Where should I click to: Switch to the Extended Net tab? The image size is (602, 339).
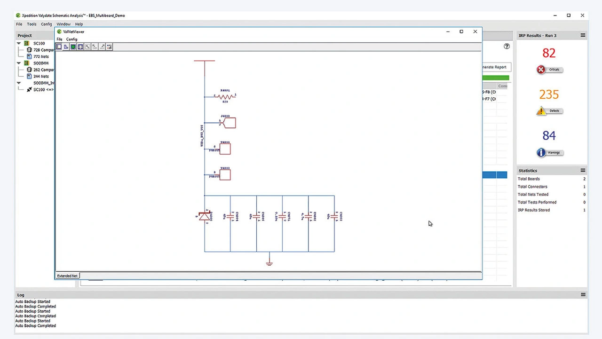coord(67,276)
